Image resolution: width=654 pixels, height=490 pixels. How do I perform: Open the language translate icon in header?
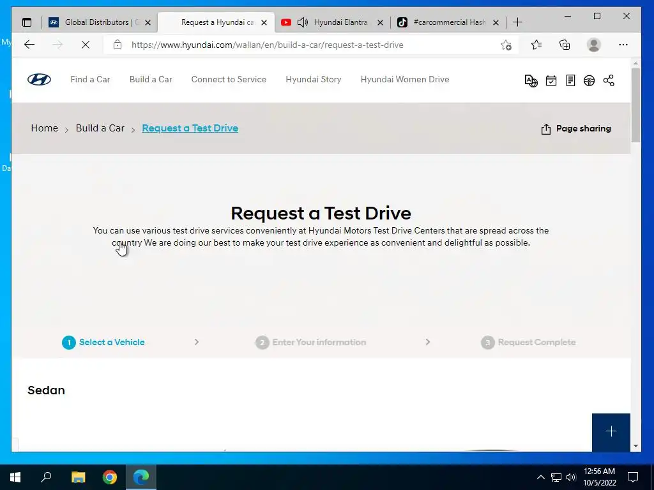[531, 80]
